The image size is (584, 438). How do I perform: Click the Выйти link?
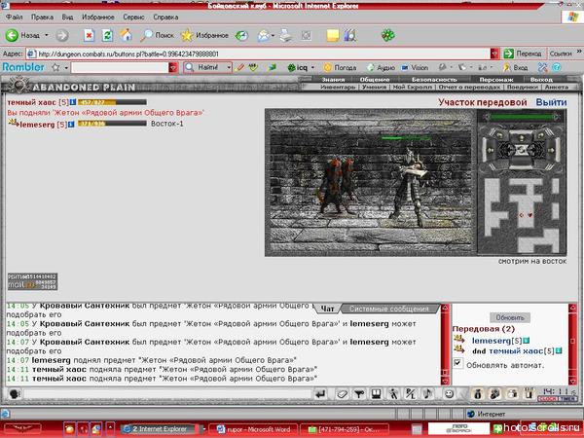[x=551, y=102]
